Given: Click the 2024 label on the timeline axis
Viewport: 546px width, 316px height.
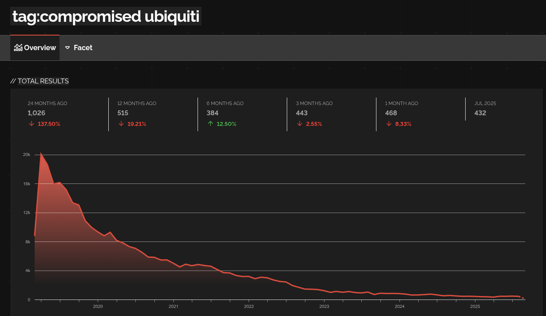Looking at the screenshot, I should coord(399,306).
